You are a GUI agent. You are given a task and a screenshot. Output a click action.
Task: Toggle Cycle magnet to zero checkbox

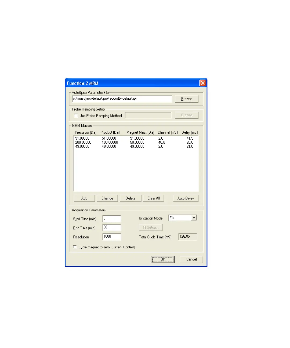coord(75,247)
